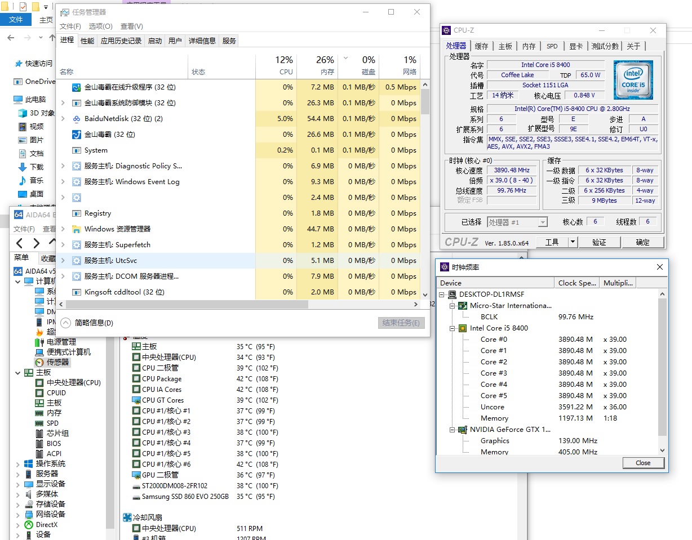The width and height of the screenshot is (692, 540).
Task: Click the 多媒体 speaker icon in AIDA64 tree
Action: (x=29, y=494)
